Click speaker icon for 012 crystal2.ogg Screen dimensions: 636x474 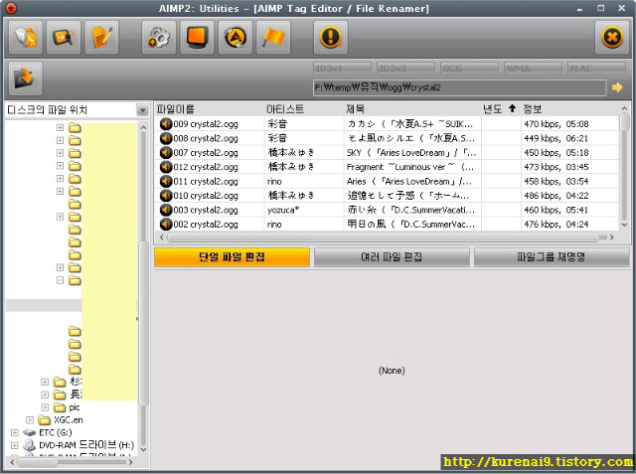point(166,167)
